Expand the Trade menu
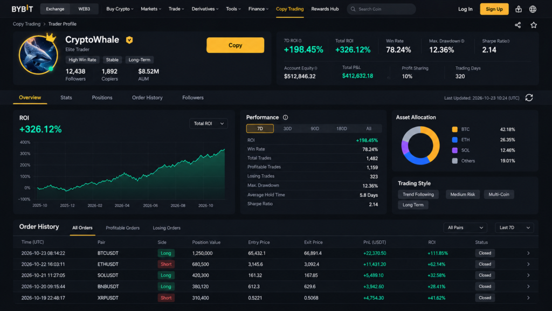 176,9
